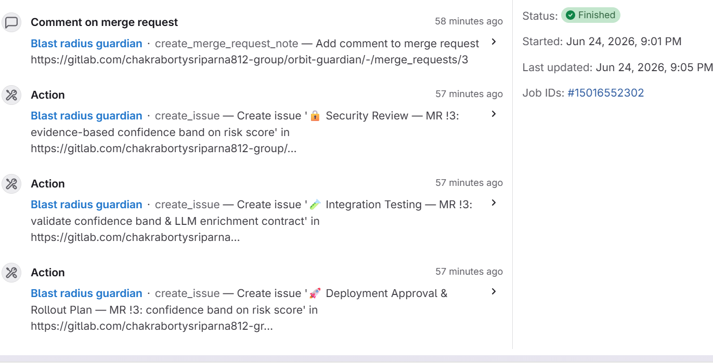Click the comment bubble icon beside Comment on merge request
This screenshot has width=713, height=363.
(x=11, y=23)
